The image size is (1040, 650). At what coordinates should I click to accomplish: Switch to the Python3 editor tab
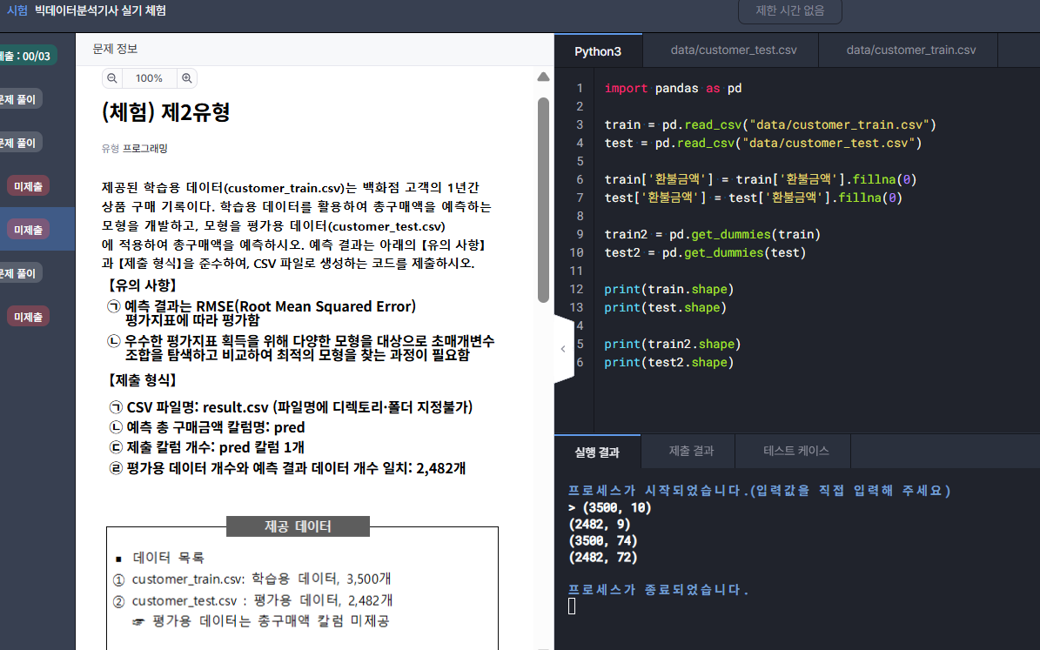(598, 51)
